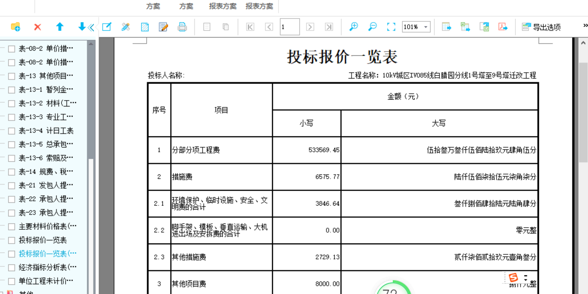Click the page number input field
The width and height of the screenshot is (588, 294).
290,27
